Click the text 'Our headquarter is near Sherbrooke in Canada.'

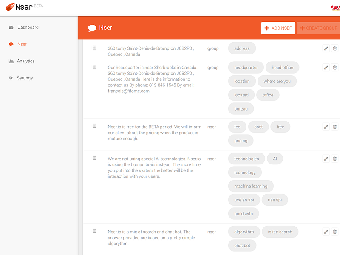pos(153,68)
